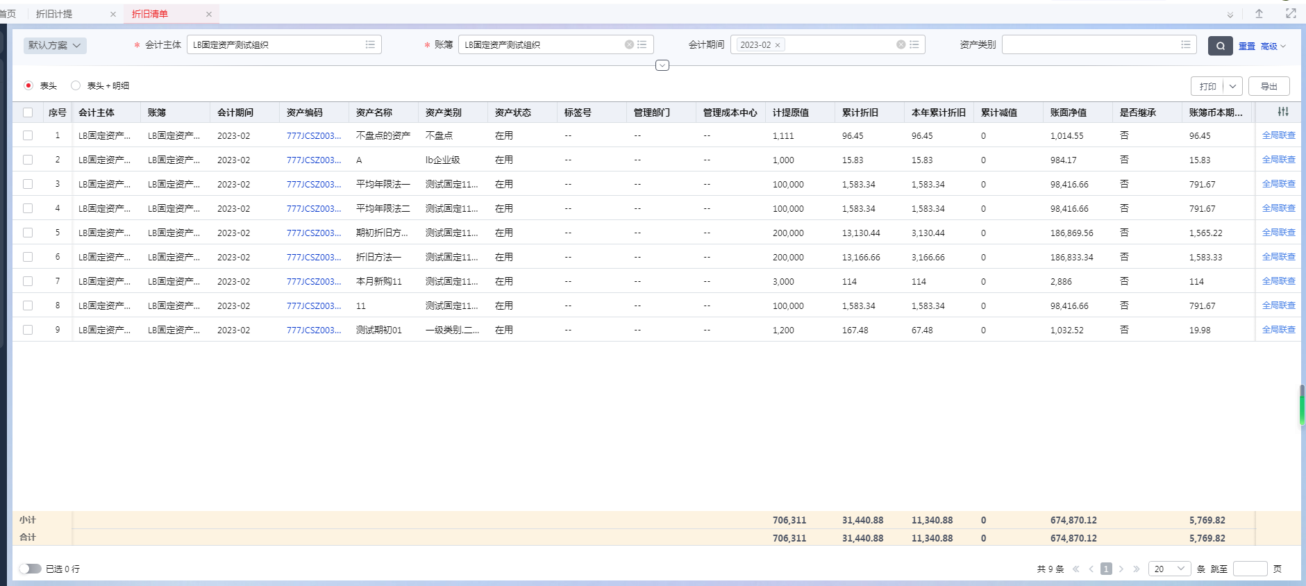Go to the first page in pagination
This screenshot has height=586, width=1306.
click(1076, 569)
